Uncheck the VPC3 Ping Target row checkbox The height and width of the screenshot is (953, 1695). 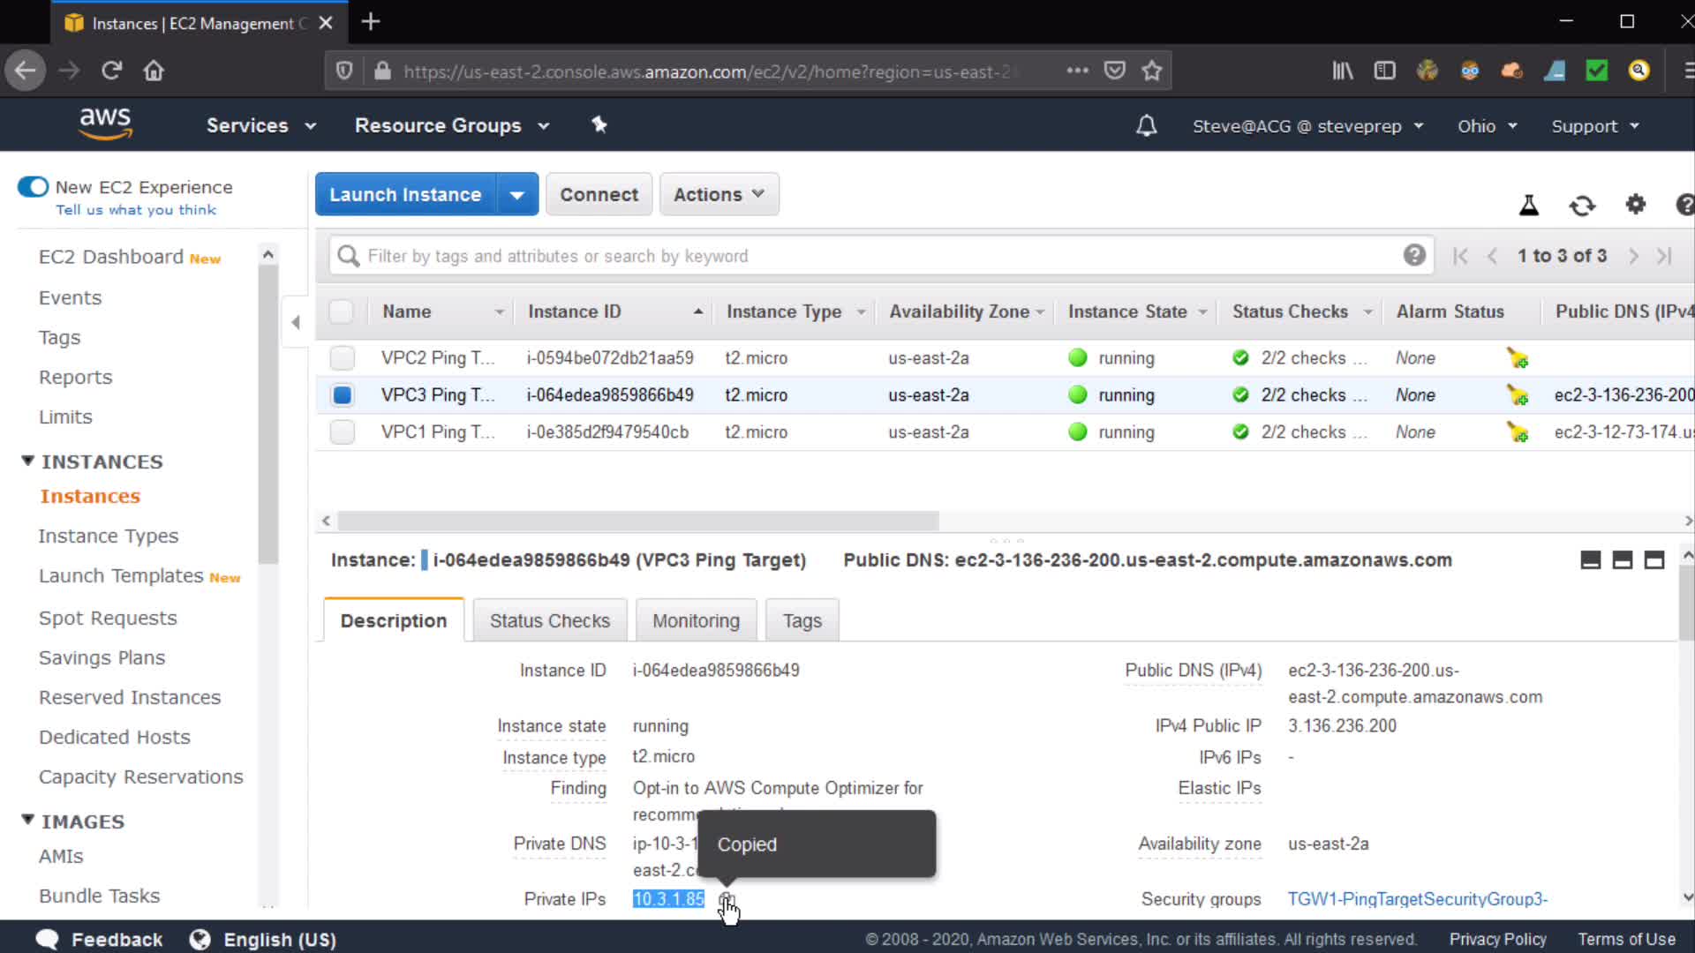[342, 395]
